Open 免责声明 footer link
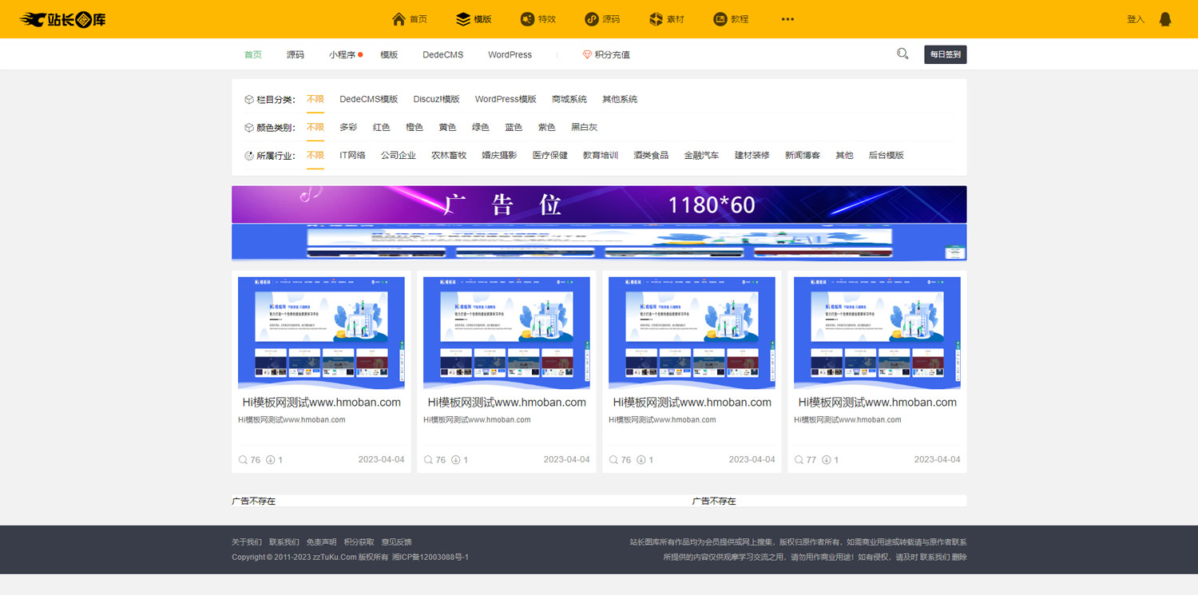Image resolution: width=1198 pixels, height=595 pixels. tap(321, 541)
